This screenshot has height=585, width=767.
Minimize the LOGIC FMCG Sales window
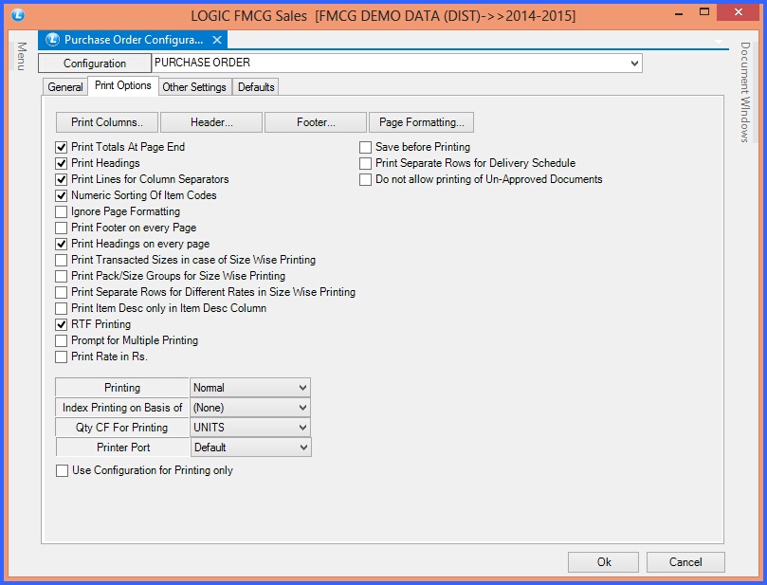click(x=679, y=13)
